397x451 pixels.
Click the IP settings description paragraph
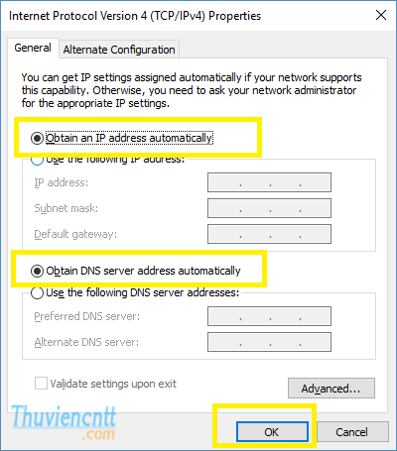(192, 90)
